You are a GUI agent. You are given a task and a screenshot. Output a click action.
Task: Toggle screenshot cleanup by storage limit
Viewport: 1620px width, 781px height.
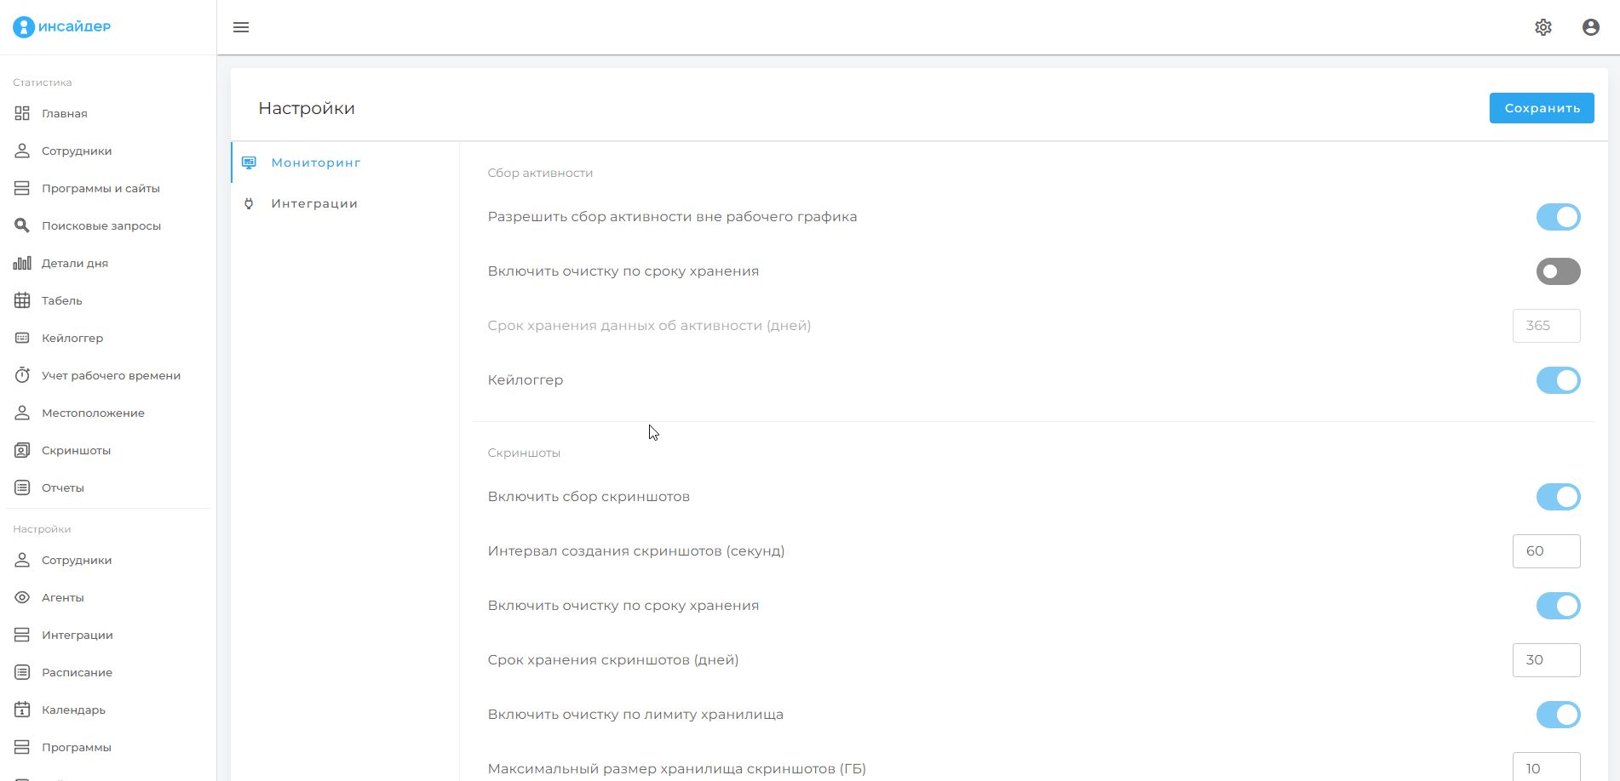tap(1557, 715)
